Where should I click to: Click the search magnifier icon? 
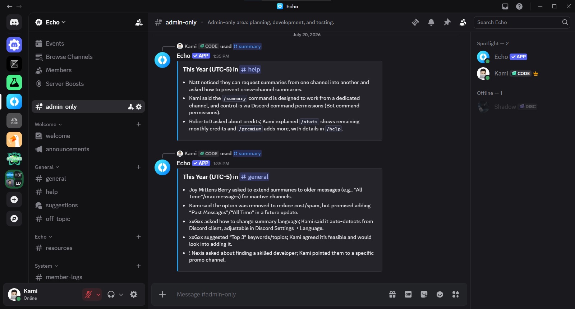coord(565,22)
